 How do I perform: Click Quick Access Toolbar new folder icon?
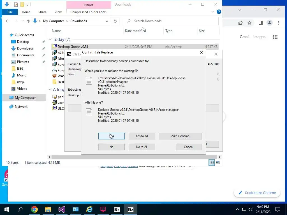tap(22, 4)
